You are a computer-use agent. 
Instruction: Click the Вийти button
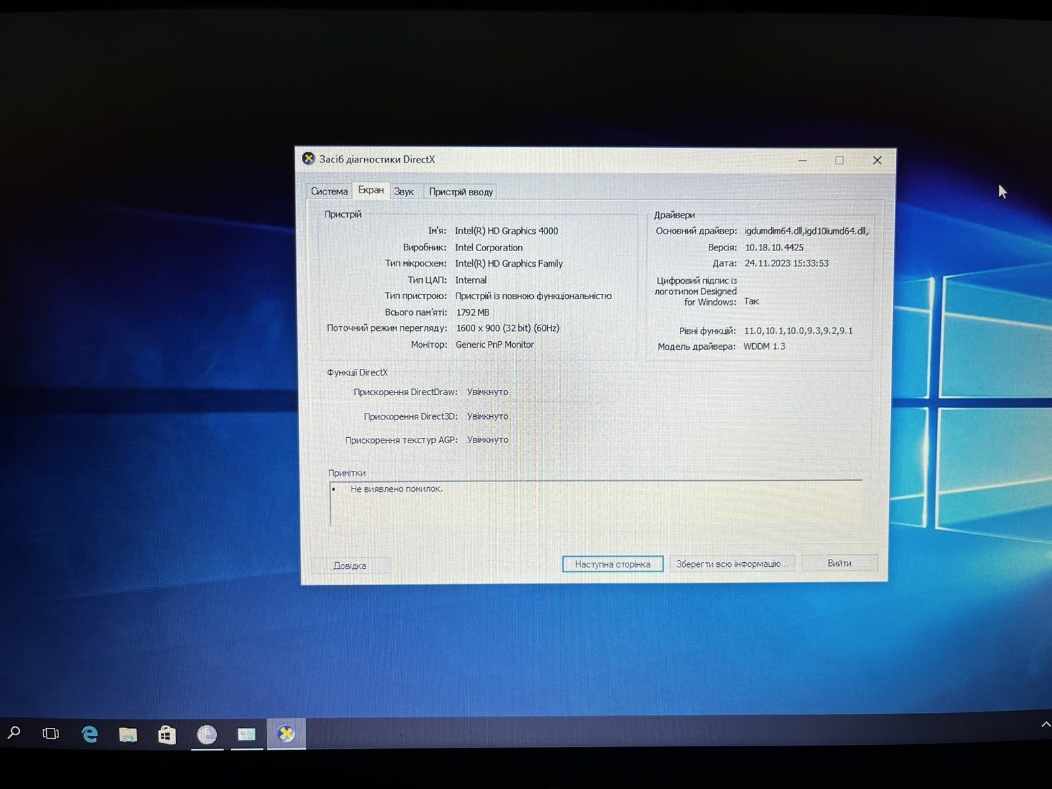840,563
